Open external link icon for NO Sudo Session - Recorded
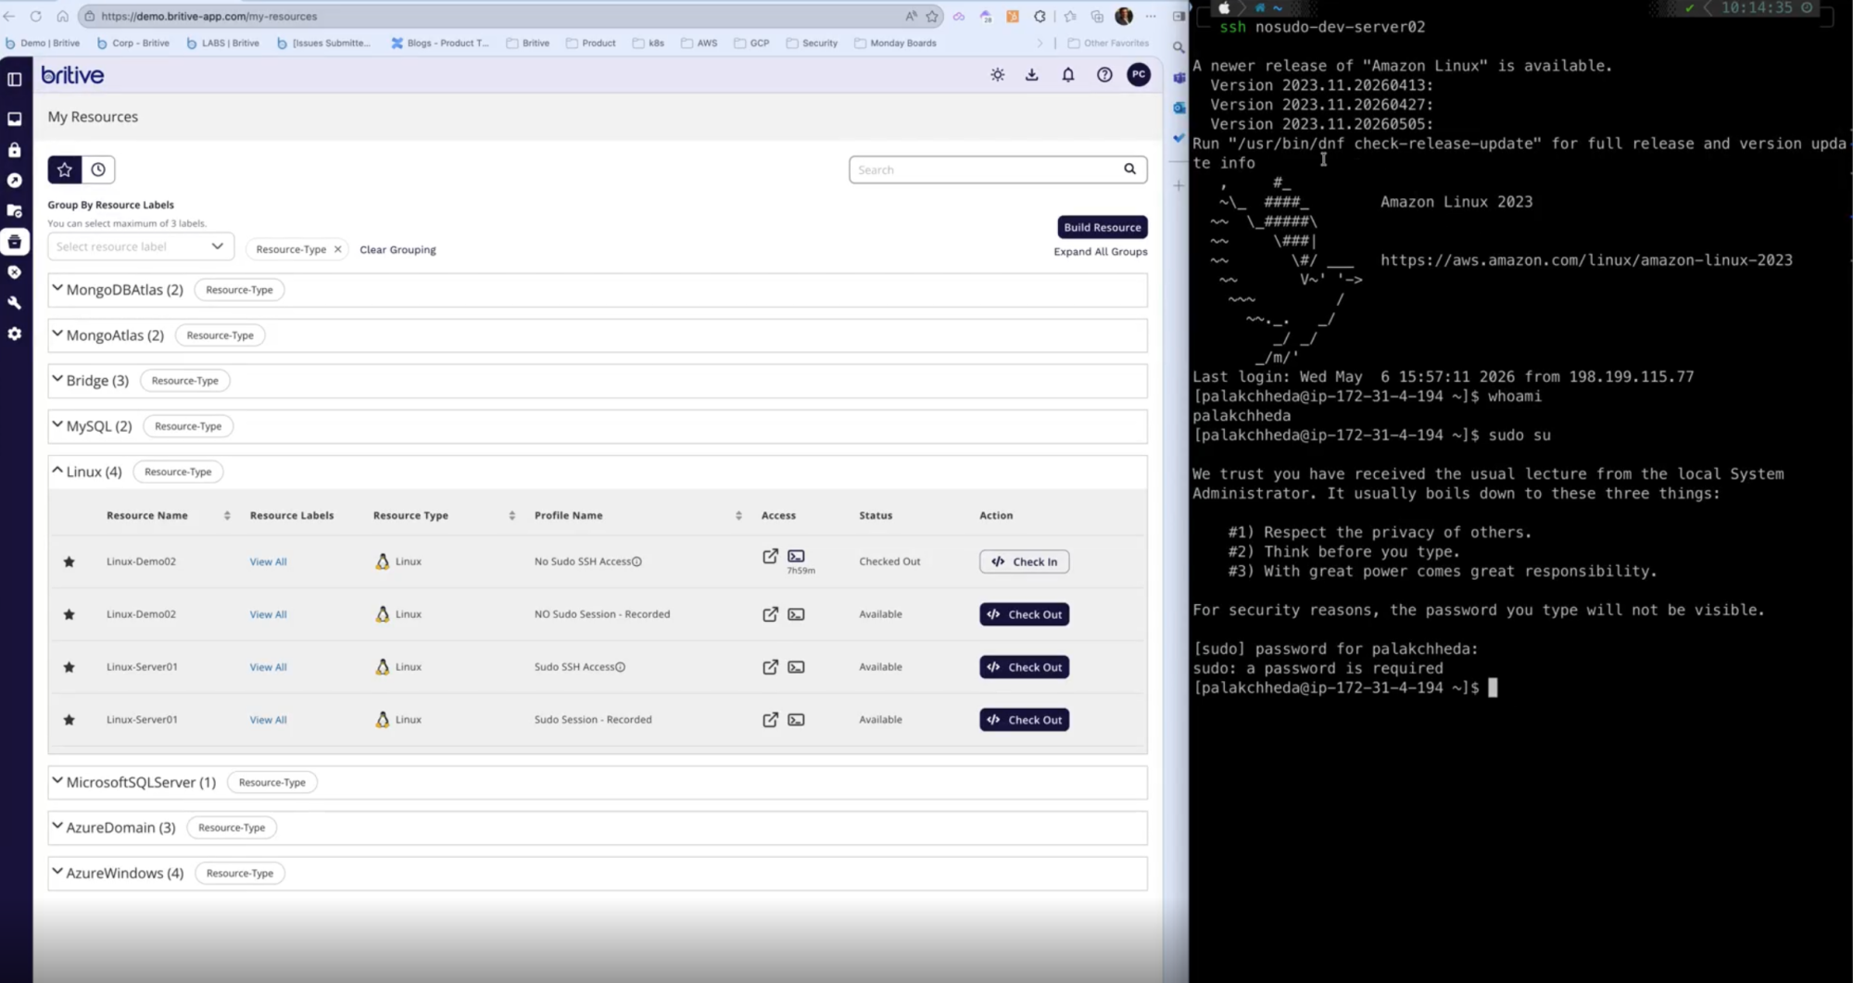The height and width of the screenshot is (983, 1853). 770,614
